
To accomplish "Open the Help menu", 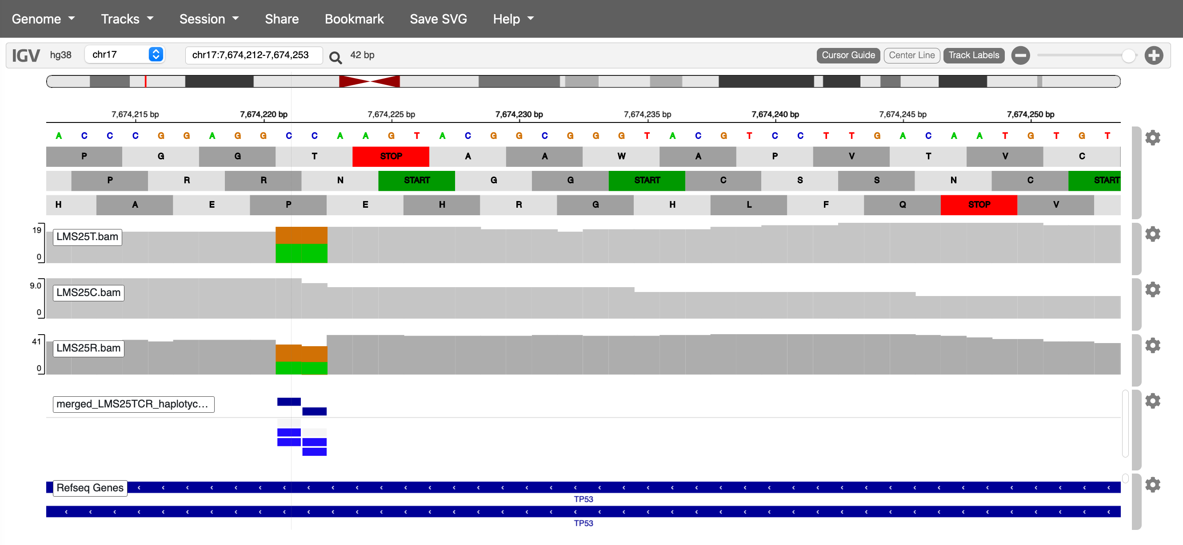I will (x=513, y=19).
